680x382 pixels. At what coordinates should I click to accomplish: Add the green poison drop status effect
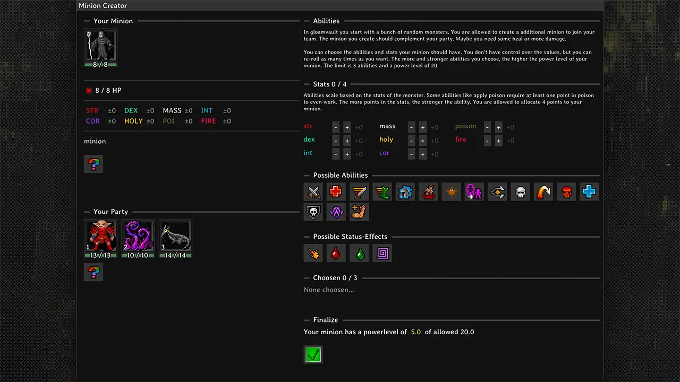pyautogui.click(x=359, y=253)
